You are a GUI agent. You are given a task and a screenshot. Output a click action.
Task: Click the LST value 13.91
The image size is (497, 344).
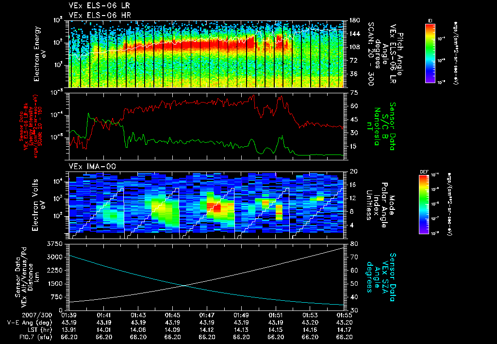(x=69, y=330)
